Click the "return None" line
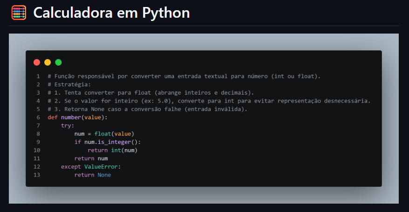This screenshot has width=409, height=212. click(93, 175)
